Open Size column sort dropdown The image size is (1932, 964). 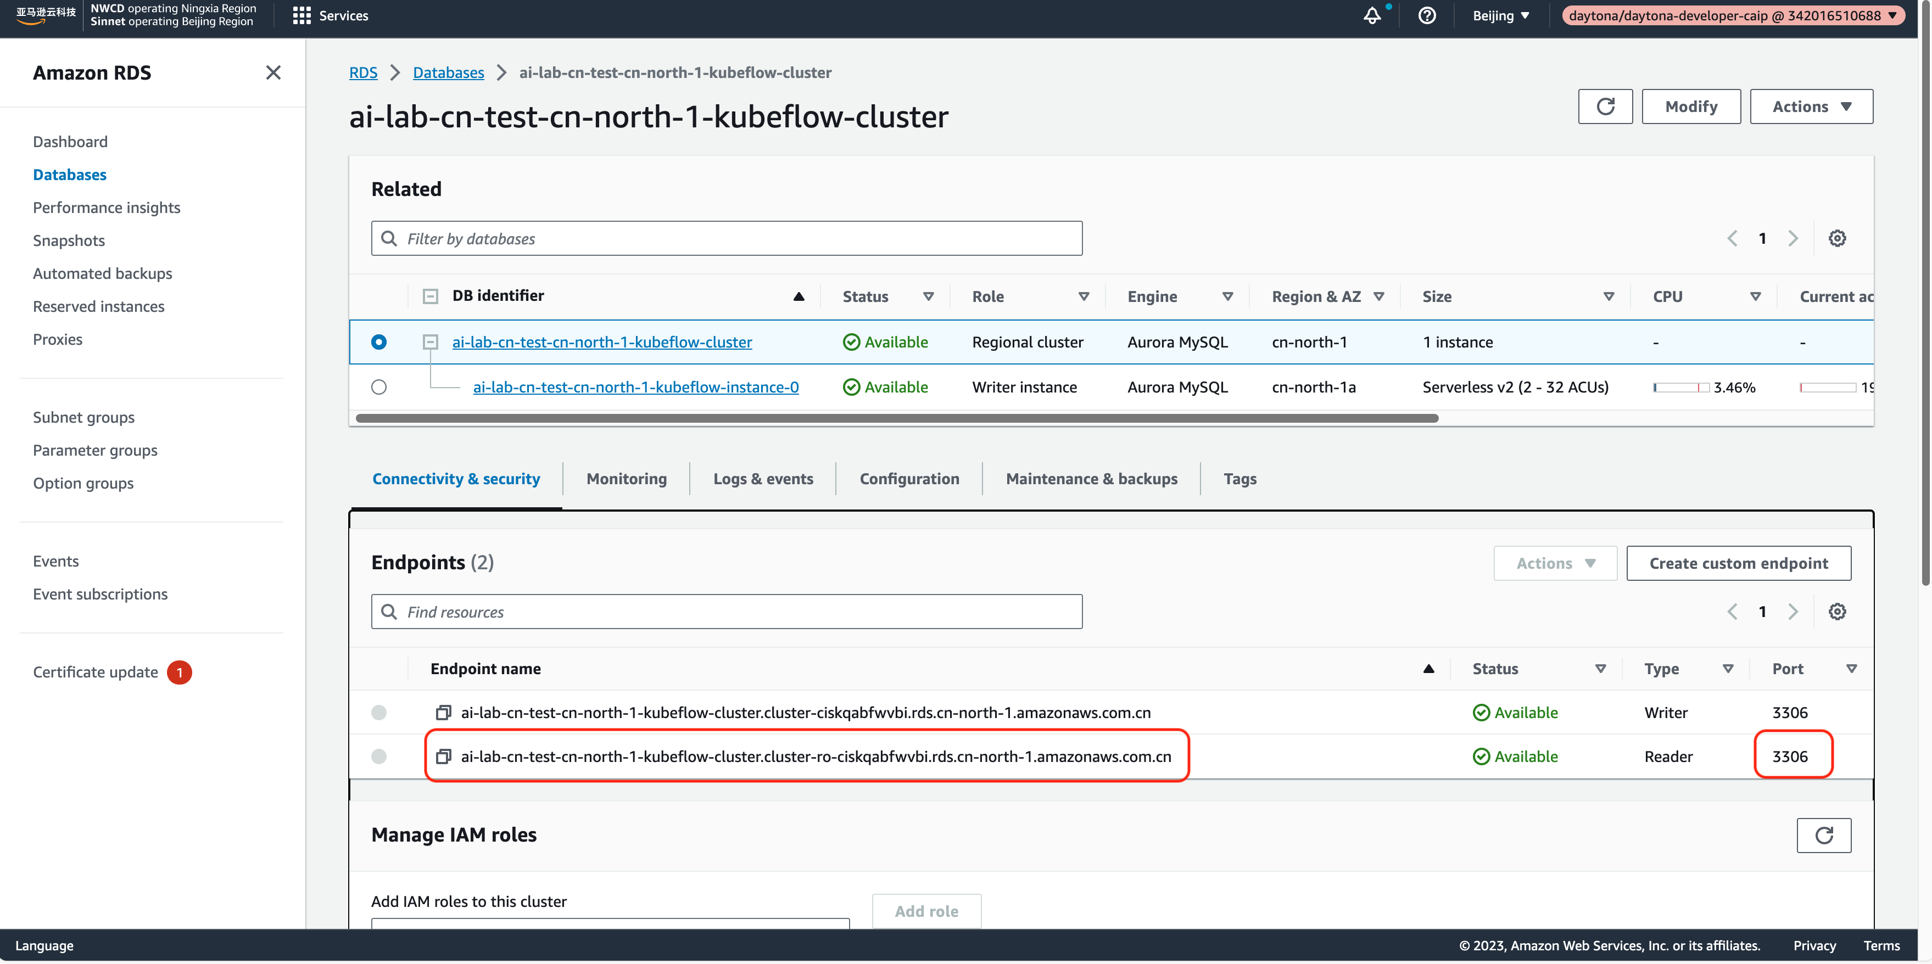coord(1609,296)
